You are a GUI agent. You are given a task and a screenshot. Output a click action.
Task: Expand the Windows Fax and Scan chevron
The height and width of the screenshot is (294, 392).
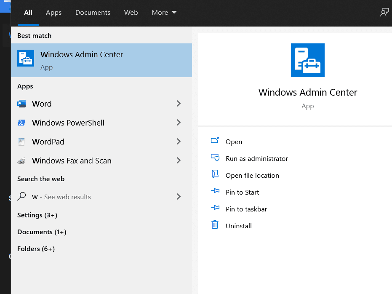click(x=179, y=160)
